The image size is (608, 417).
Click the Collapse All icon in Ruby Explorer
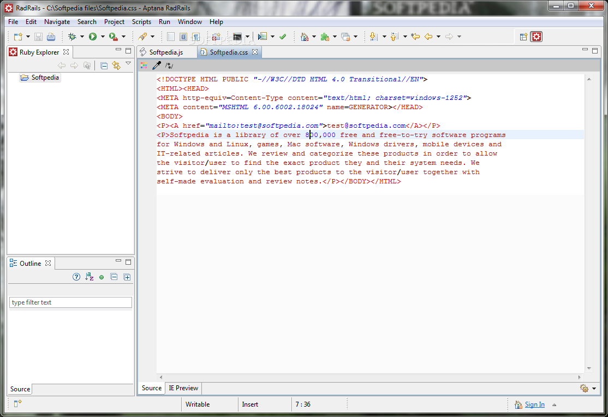pyautogui.click(x=104, y=65)
